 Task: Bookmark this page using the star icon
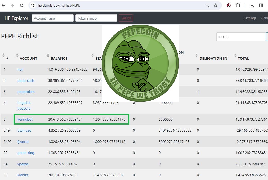216,5
